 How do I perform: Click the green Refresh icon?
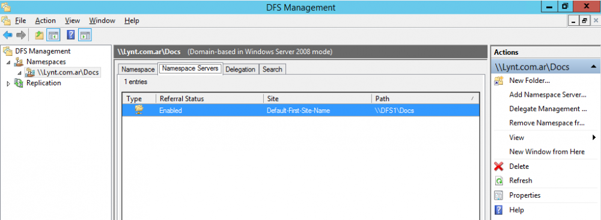pos(499,180)
